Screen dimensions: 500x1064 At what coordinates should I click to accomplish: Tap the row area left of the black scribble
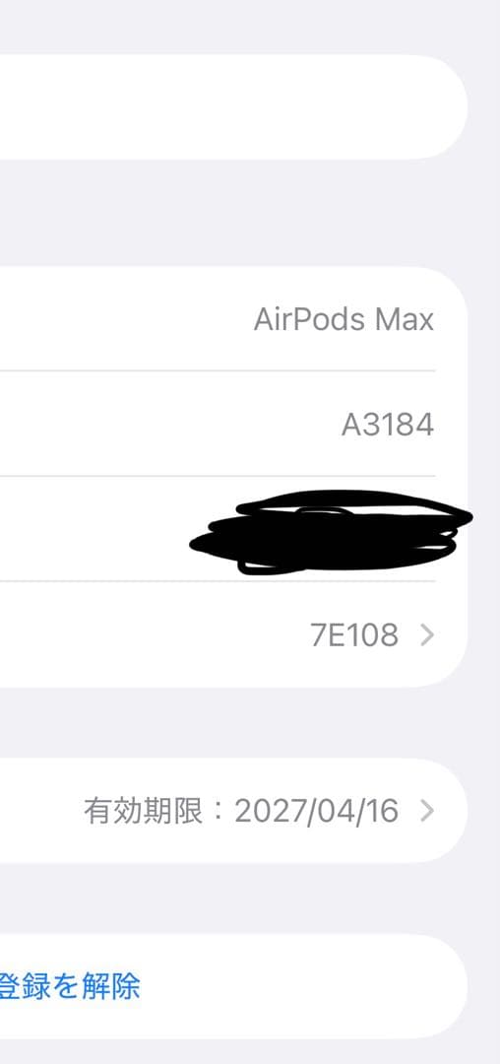94,529
